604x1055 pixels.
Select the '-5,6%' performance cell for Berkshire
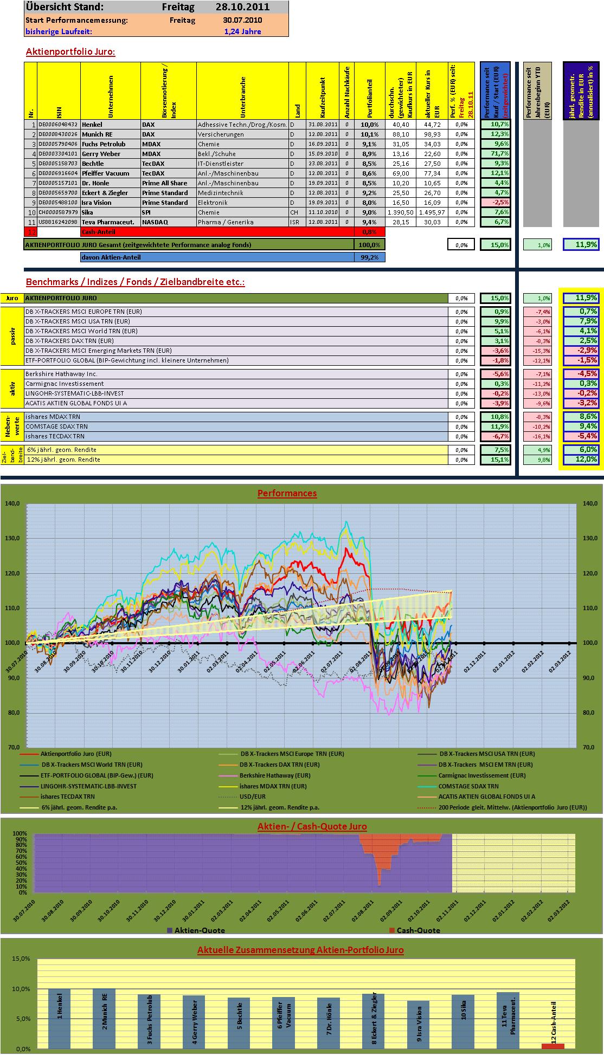coord(495,374)
